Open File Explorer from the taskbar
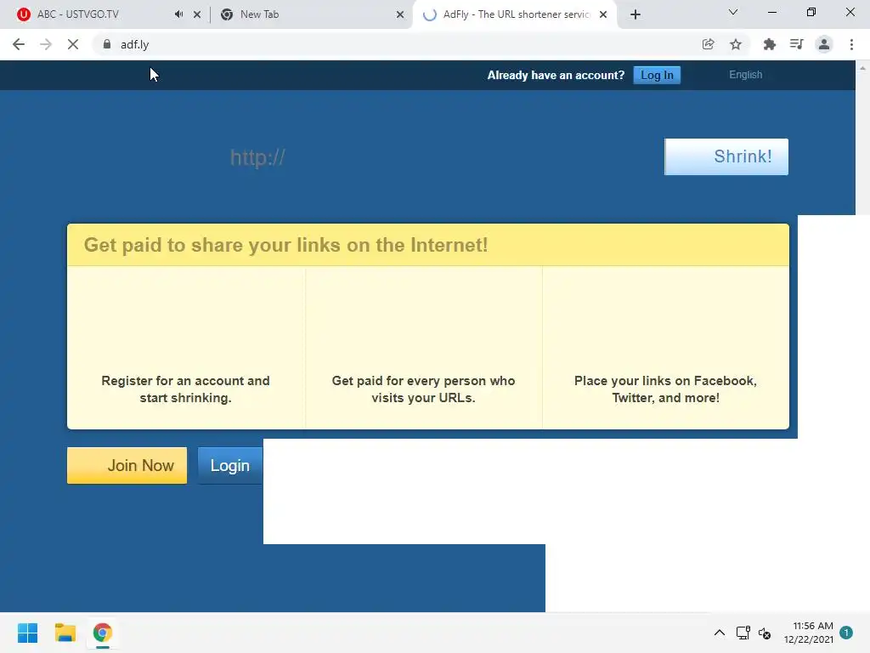This screenshot has height=653, width=870. pos(65,633)
